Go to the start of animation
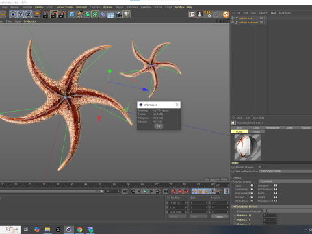The width and height of the screenshot is (312, 234). pyautogui.click(x=125, y=192)
